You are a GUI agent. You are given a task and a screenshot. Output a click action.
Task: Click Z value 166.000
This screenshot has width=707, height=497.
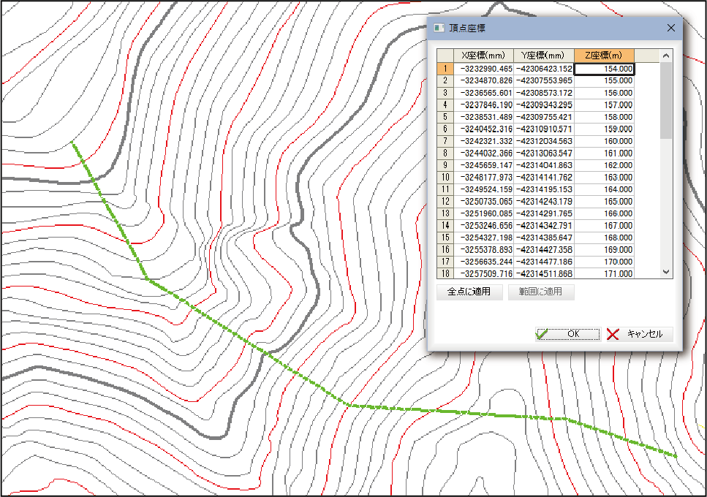pos(604,213)
